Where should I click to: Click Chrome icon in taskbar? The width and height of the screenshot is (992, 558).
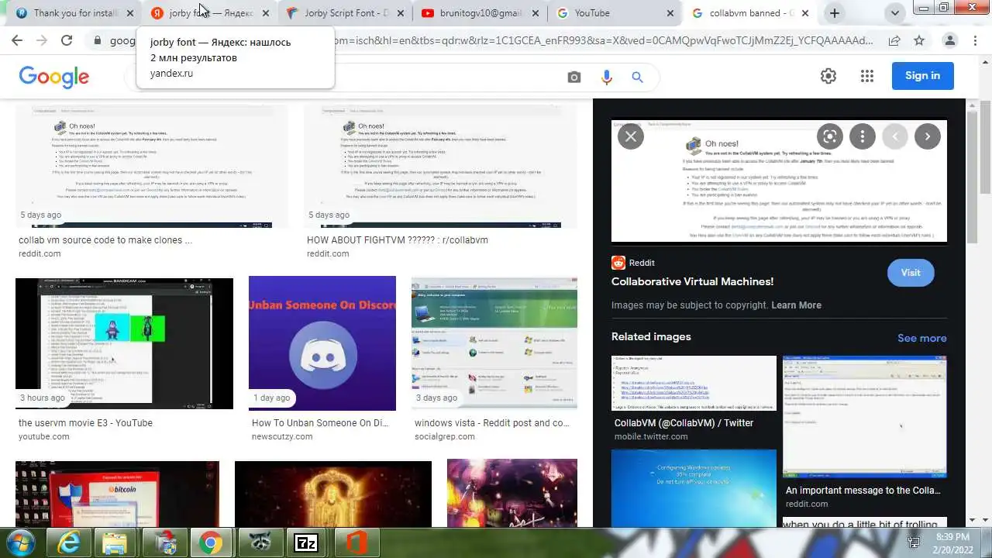click(210, 542)
